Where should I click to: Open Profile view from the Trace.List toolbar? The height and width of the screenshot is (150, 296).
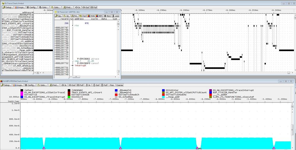click(91, 16)
